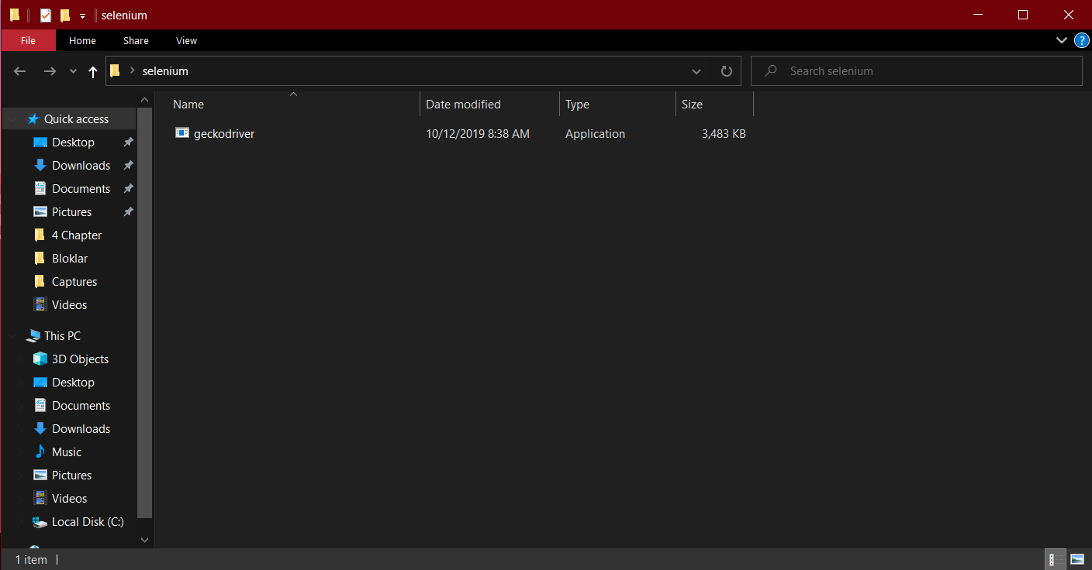Open the Captures folder

[x=74, y=281]
